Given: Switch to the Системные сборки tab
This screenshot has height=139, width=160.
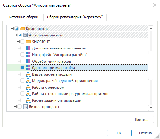Looking at the screenshot, I should pos(23,17).
